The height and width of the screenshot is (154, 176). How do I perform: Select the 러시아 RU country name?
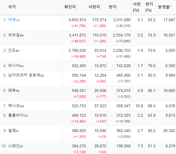16,66
